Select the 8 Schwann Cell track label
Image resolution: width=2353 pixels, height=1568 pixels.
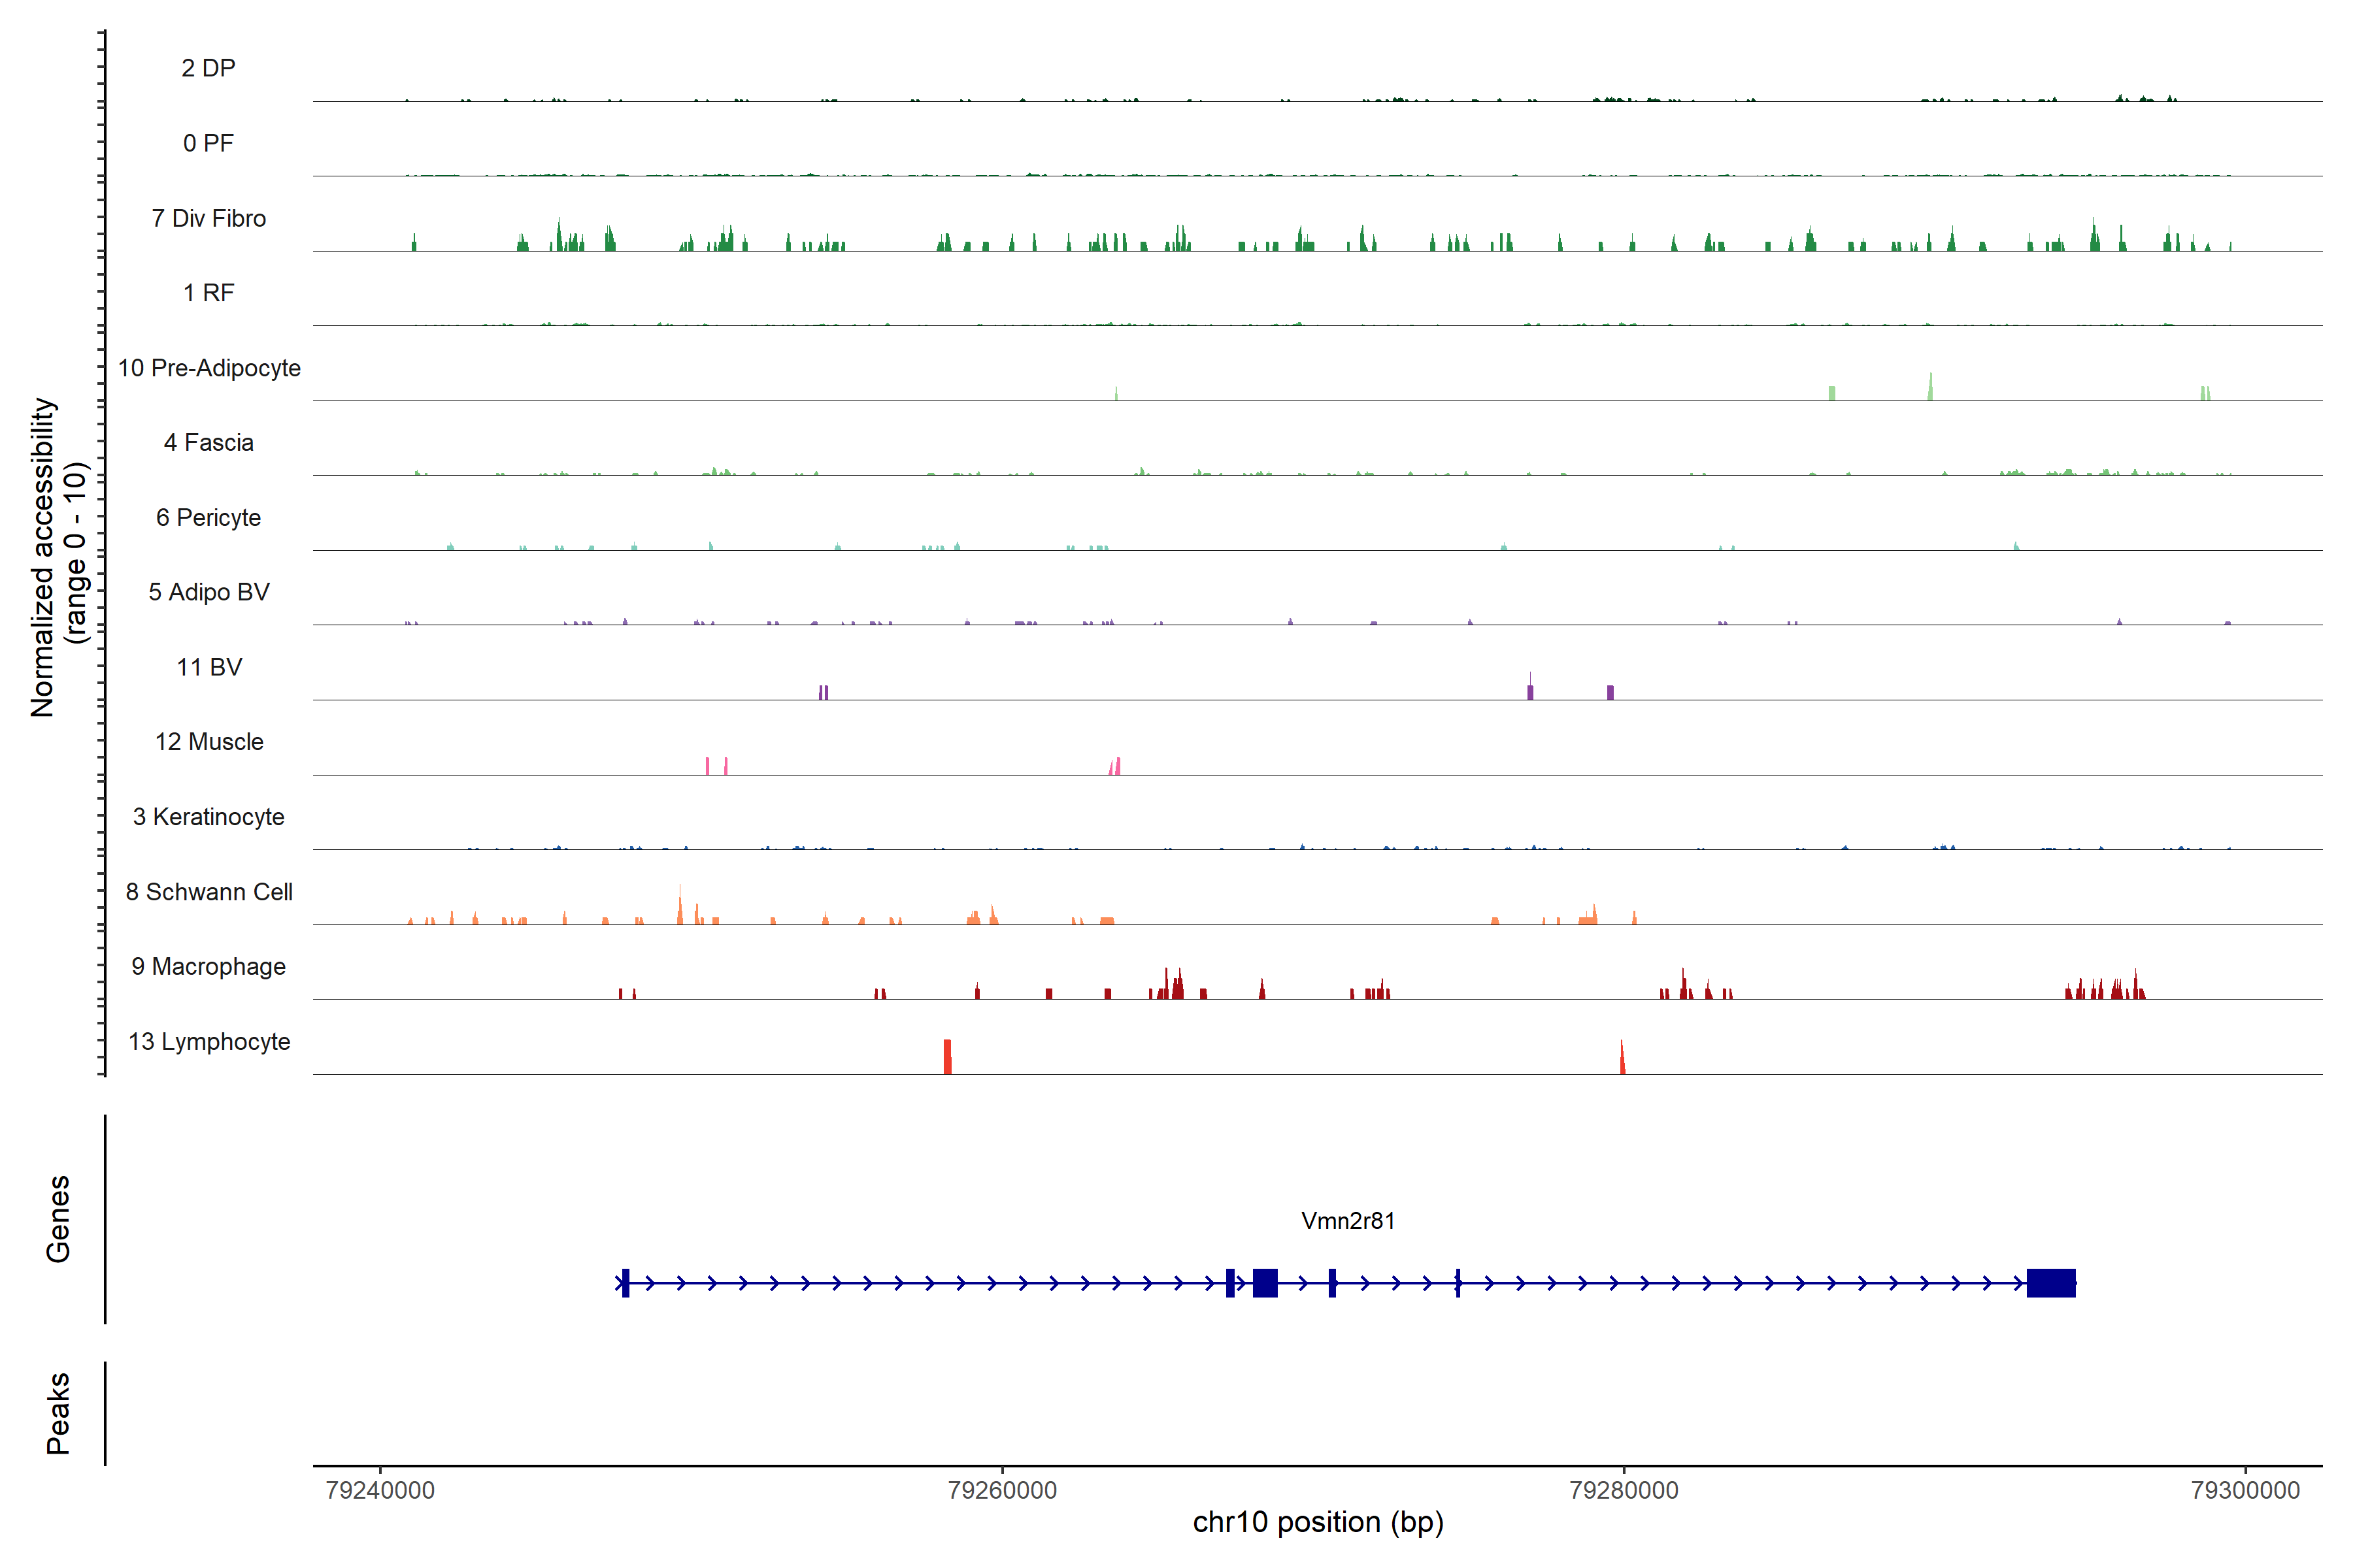click(208, 892)
